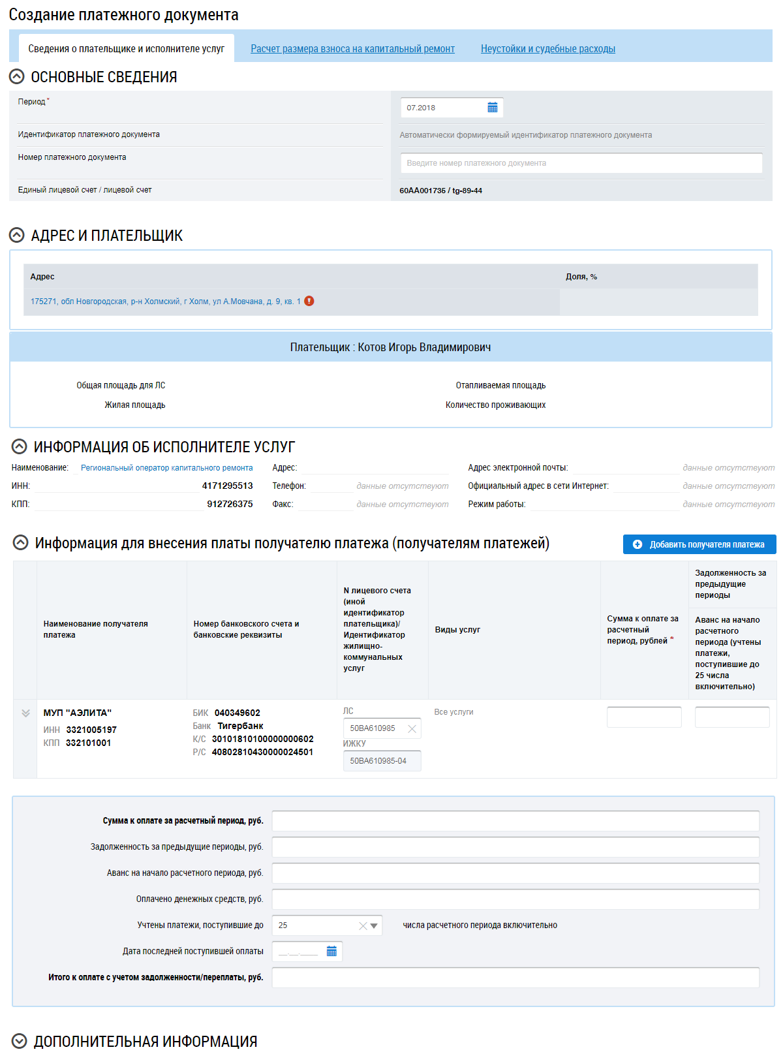Collapse the АДРЕС И ПЛАТЕЛЬЩИК section

click(x=16, y=236)
